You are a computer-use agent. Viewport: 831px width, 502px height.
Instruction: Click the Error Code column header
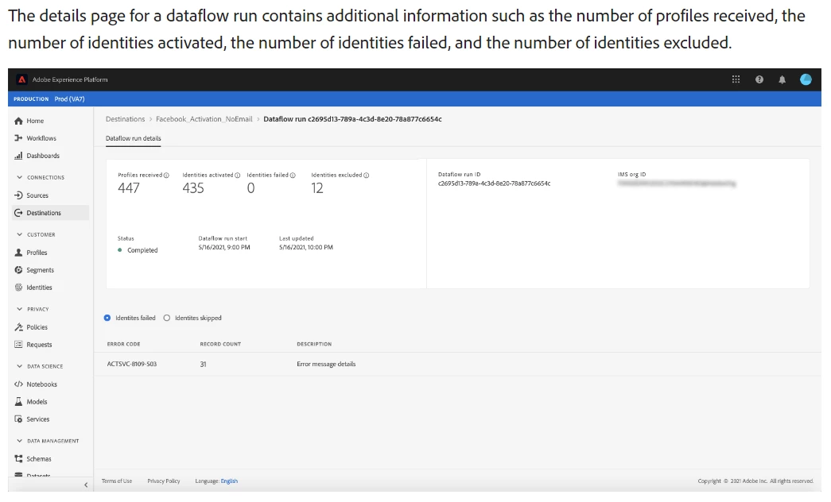[123, 344]
